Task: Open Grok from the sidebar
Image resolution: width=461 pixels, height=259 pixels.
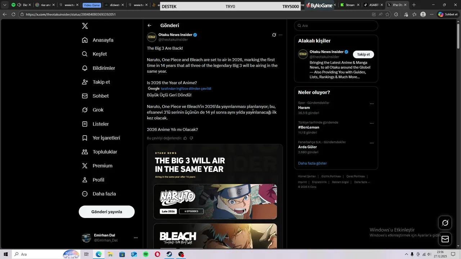Action: coord(93,110)
